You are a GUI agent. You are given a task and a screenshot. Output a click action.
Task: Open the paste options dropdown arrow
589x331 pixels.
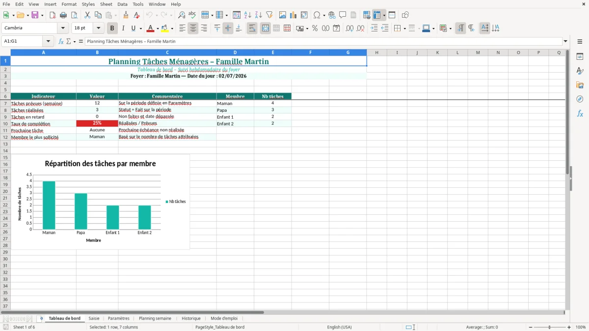(116, 15)
